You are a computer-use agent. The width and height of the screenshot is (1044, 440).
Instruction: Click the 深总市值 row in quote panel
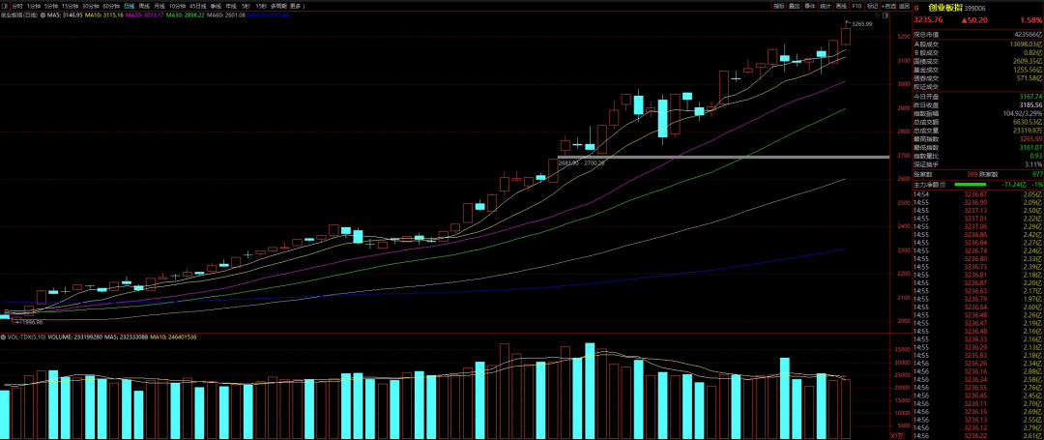click(976, 33)
